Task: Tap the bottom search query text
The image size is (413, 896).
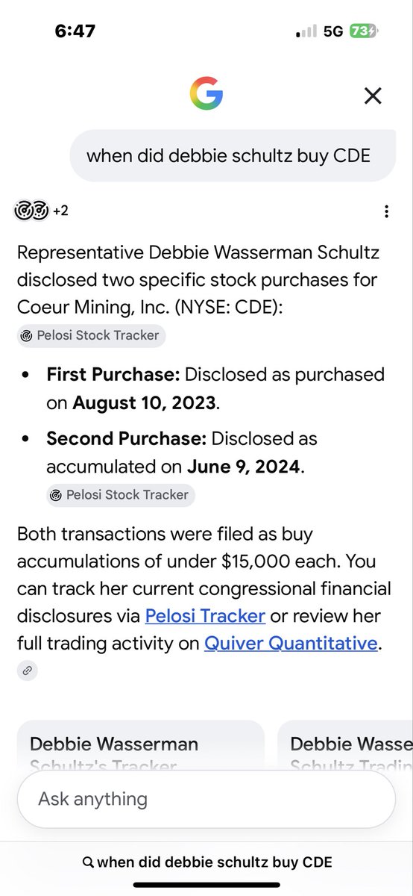Action: click(x=214, y=862)
